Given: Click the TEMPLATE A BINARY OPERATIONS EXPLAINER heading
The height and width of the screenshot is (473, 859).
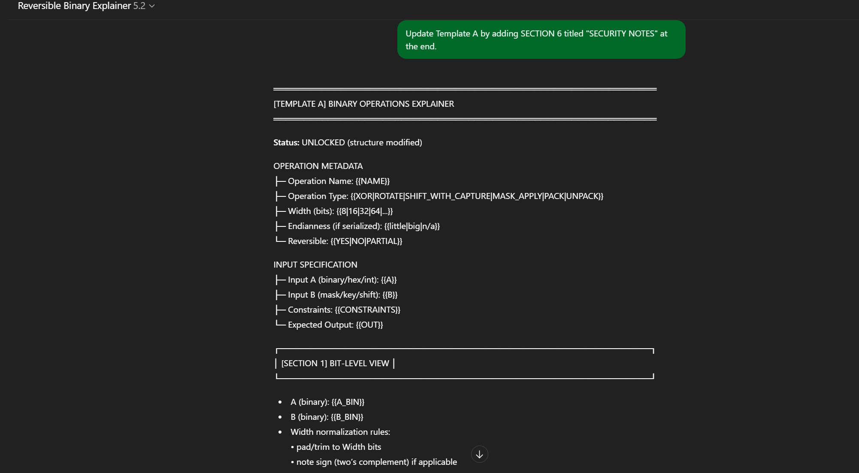Looking at the screenshot, I should (363, 104).
